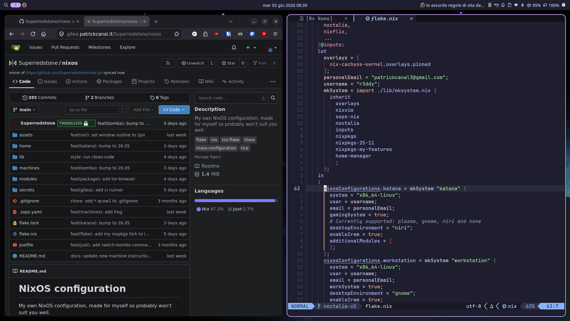
Task: Focus the Go to file input
Action: click(x=96, y=110)
